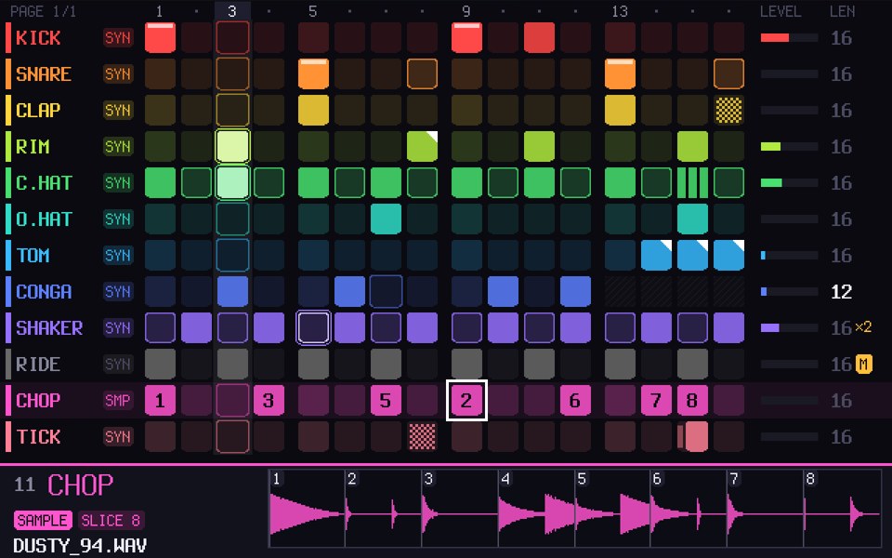Click step column header 13
This screenshot has width=892, height=558.
coord(620,11)
